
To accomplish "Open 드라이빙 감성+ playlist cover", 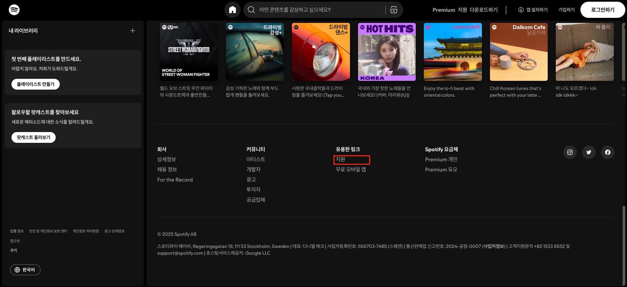I will (255, 52).
